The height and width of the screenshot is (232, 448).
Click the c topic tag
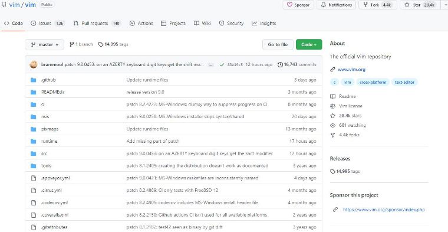334,83
